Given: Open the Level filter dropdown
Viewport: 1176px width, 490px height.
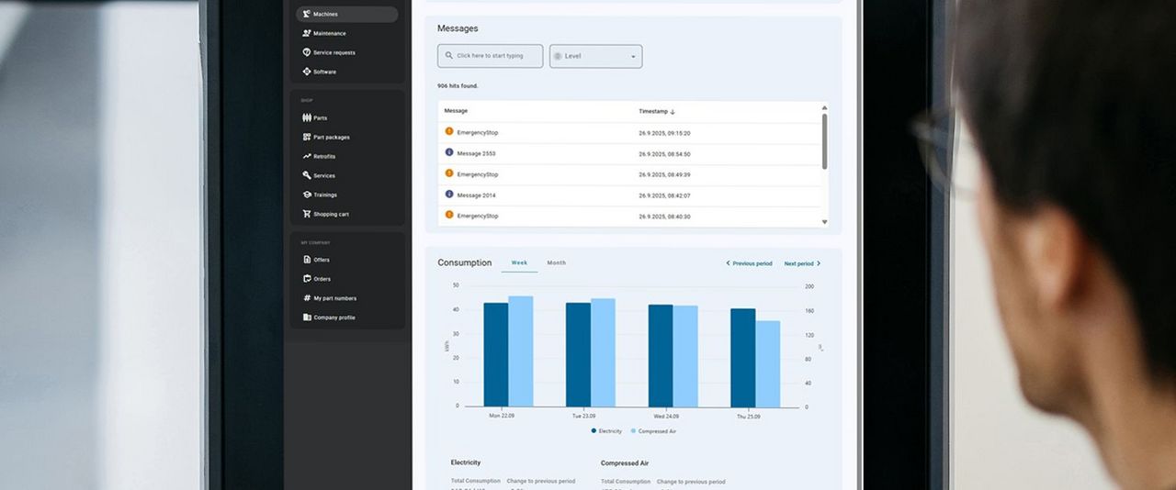Looking at the screenshot, I should point(595,57).
